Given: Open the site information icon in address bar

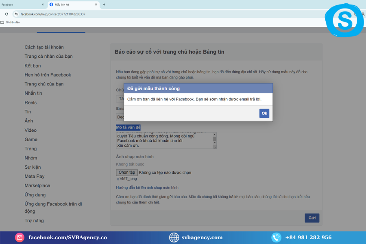Looking at the screenshot, I should pyautogui.click(x=16, y=14).
